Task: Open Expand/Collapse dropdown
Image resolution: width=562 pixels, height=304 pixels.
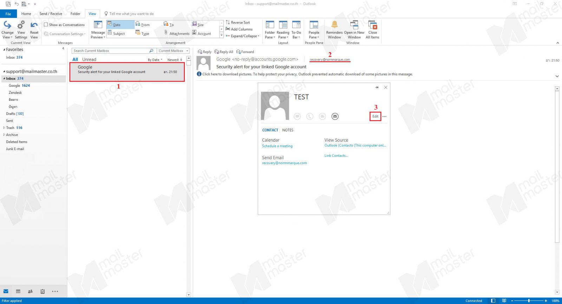Action: [x=242, y=36]
